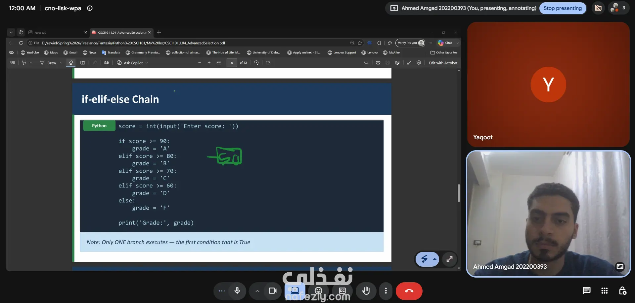
Task: Click Verify it's you profile button
Action: click(x=410, y=43)
